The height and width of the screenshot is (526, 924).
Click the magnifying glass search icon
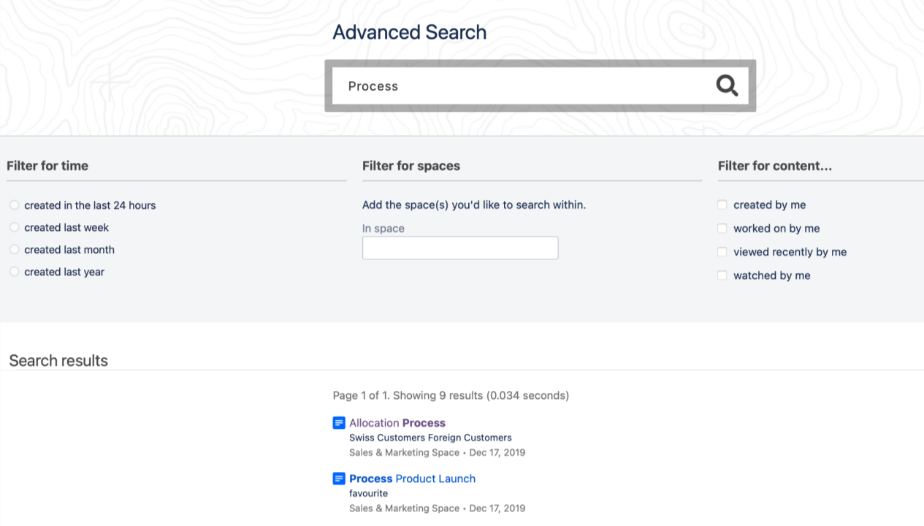pyautogui.click(x=727, y=85)
